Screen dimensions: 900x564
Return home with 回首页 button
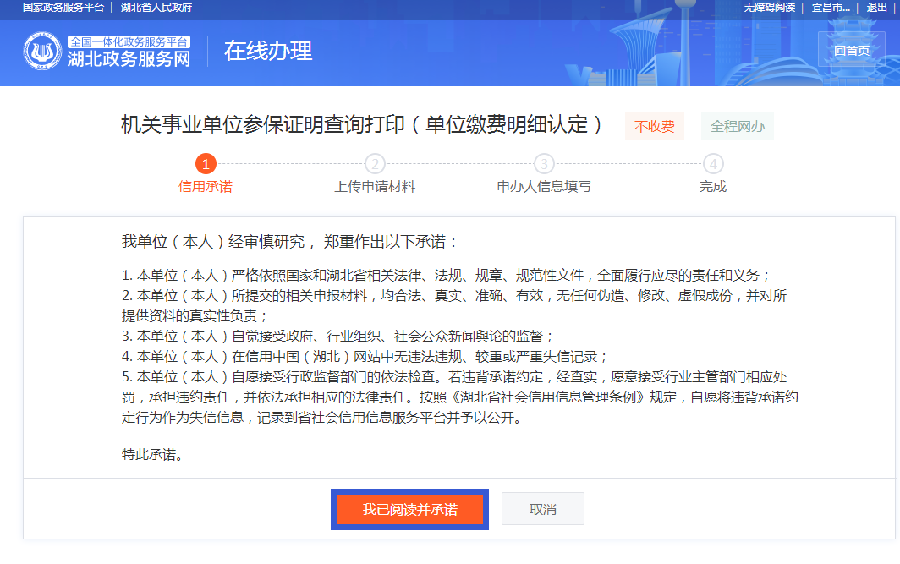pyautogui.click(x=851, y=51)
